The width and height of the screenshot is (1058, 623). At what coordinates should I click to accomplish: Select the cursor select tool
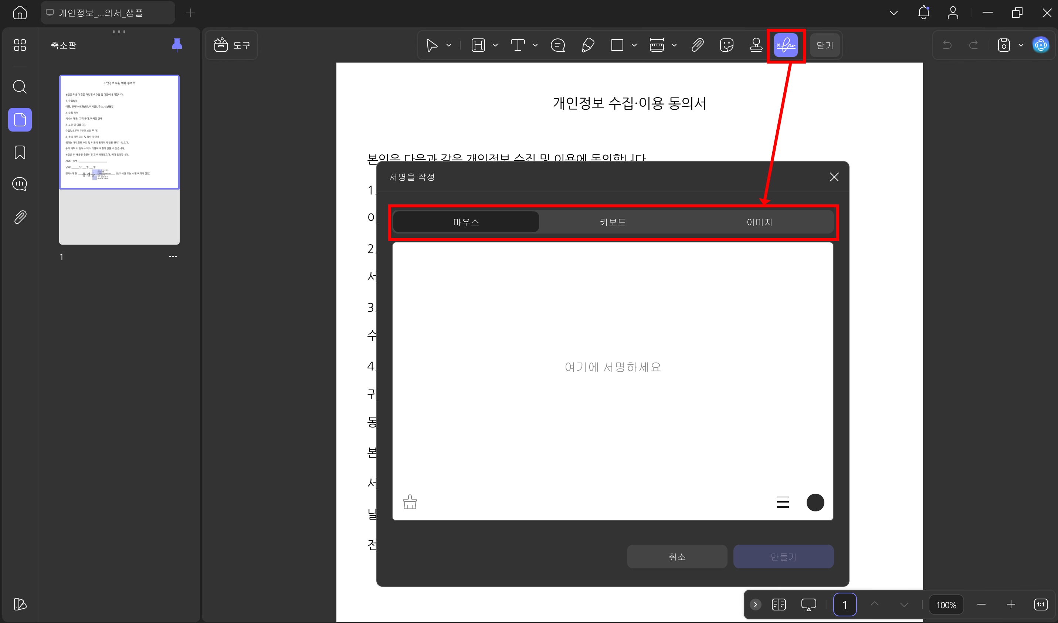431,45
